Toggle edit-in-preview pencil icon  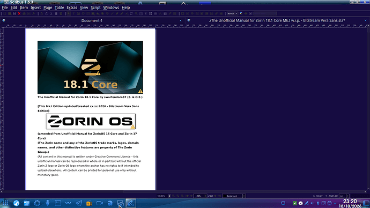(x=251, y=13)
